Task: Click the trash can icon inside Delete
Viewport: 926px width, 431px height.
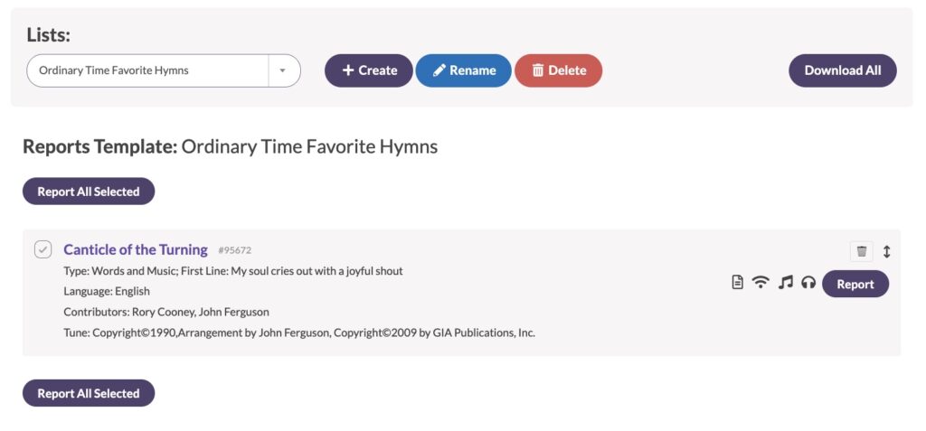Action: point(537,70)
